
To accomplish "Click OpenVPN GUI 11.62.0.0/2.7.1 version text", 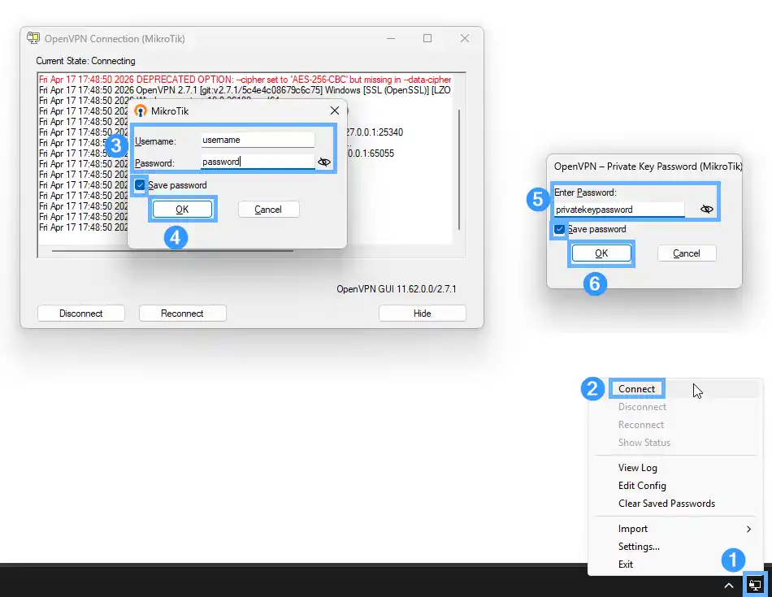I will 396,289.
